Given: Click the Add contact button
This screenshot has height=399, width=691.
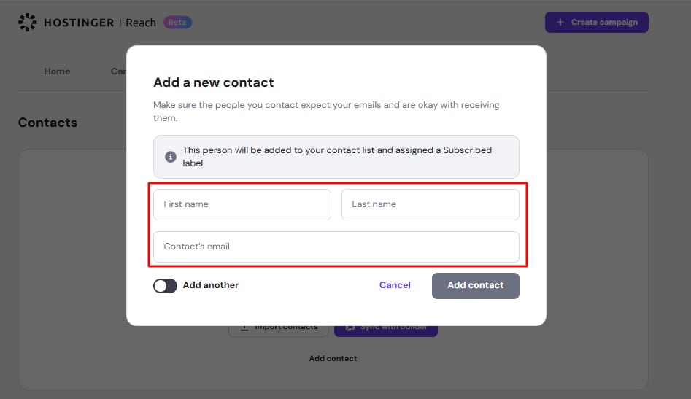Looking at the screenshot, I should (x=476, y=286).
